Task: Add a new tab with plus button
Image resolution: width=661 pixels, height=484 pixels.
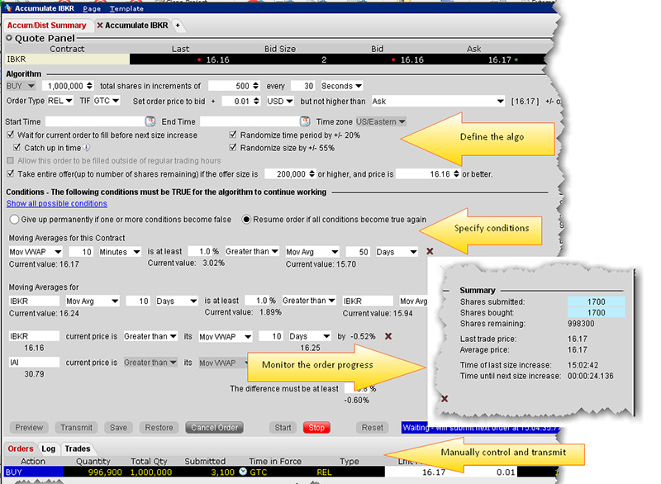Action: [178, 26]
